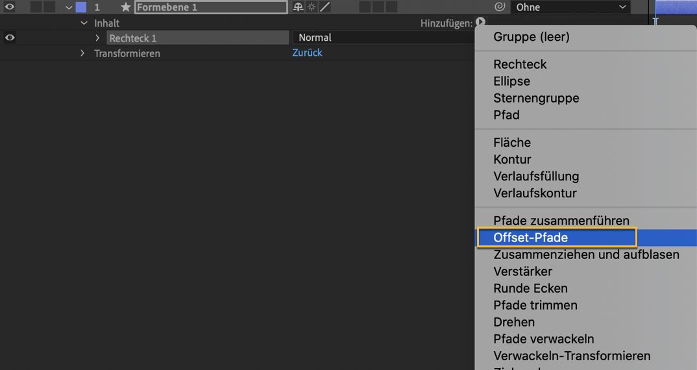
Task: Open the Normal blend mode dropdown
Action: pos(383,38)
